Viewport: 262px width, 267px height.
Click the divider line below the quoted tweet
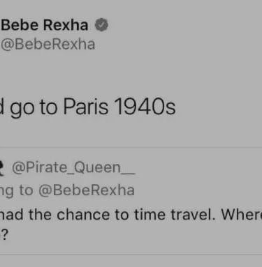[131, 254]
